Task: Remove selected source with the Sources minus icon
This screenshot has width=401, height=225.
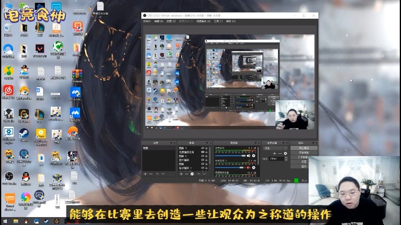Action: click(x=186, y=174)
